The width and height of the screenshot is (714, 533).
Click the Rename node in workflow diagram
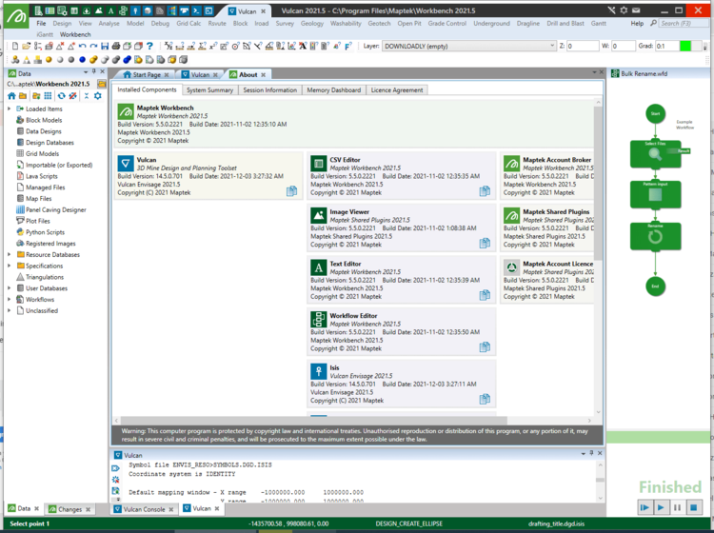pyautogui.click(x=655, y=232)
